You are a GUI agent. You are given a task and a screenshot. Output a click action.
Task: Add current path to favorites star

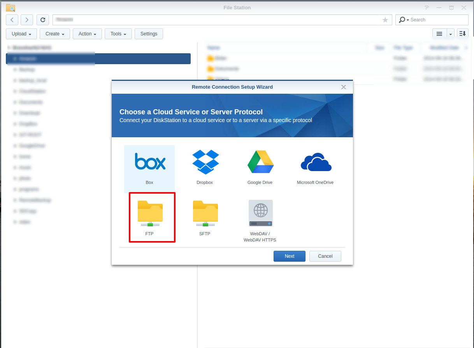(385, 20)
